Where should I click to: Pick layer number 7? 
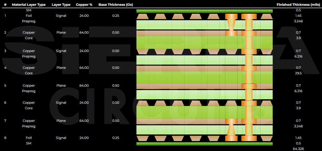click(x=5, y=121)
